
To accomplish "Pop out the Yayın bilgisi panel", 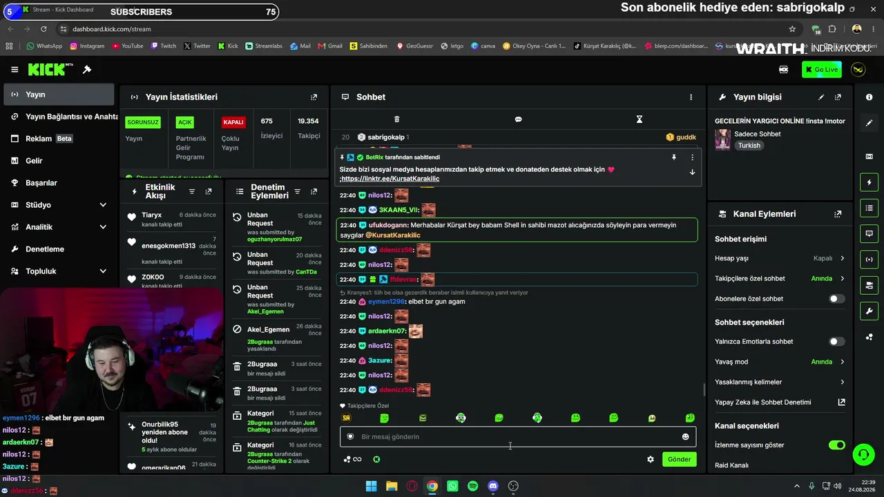I will (838, 97).
